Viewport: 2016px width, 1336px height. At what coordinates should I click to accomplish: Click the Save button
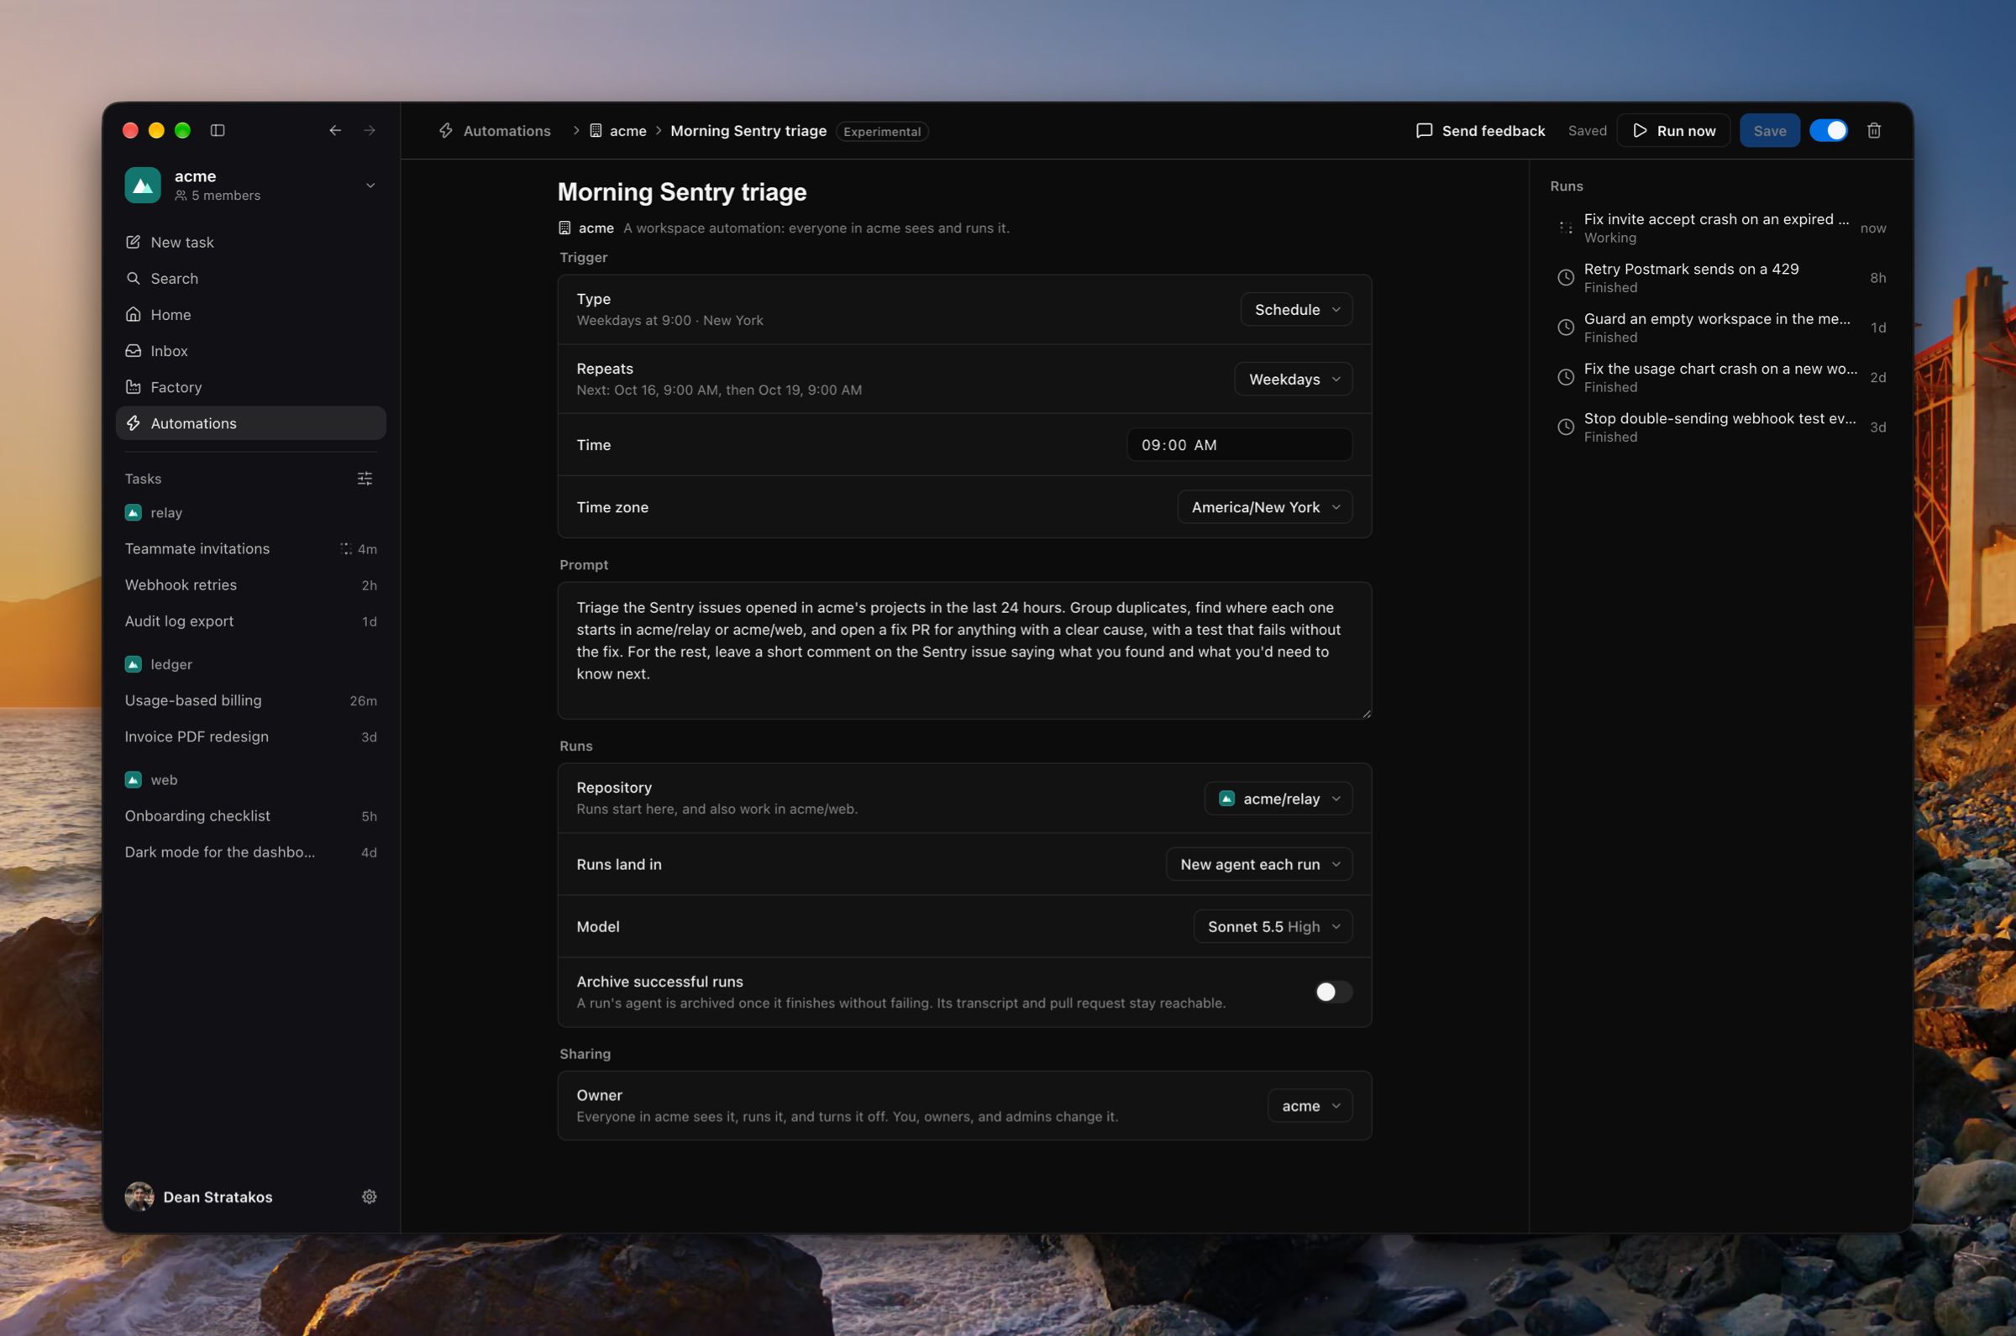pyautogui.click(x=1770, y=130)
